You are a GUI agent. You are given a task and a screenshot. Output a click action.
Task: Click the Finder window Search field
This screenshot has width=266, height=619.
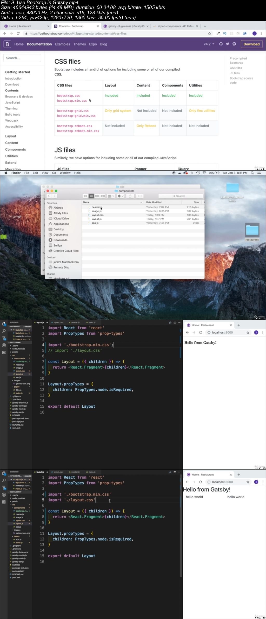pyautogui.click(x=181, y=196)
